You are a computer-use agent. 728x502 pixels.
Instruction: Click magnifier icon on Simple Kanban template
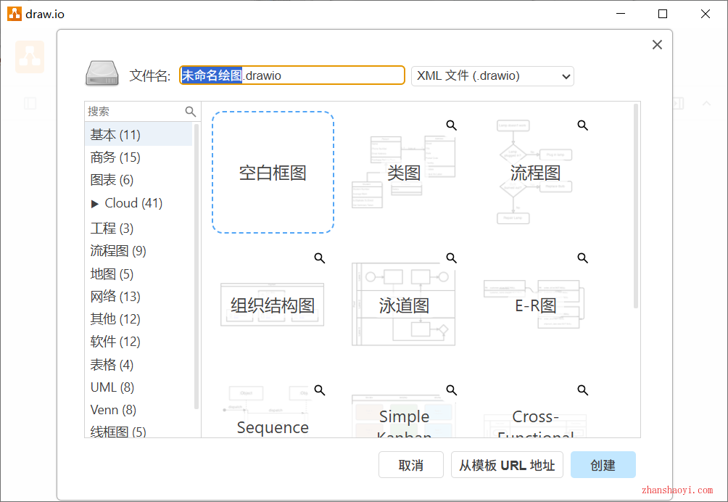point(451,390)
